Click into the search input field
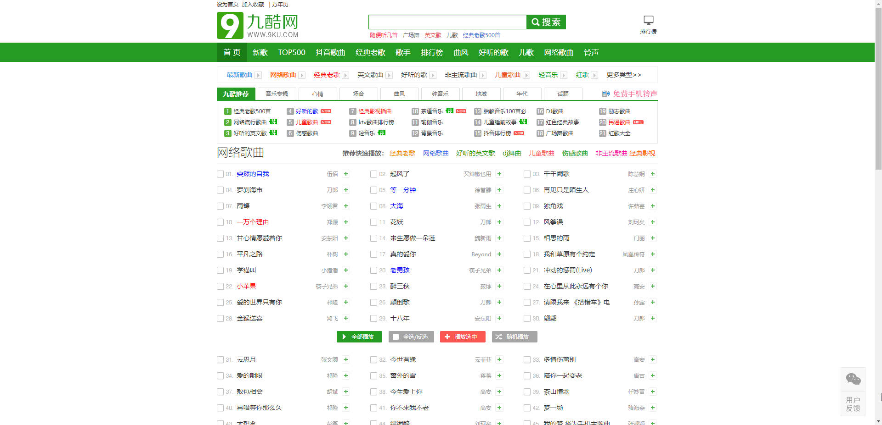 coord(447,22)
